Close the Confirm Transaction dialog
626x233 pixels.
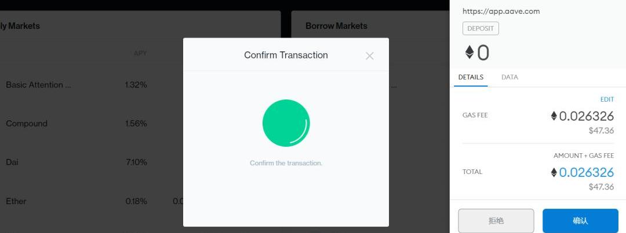click(x=369, y=56)
